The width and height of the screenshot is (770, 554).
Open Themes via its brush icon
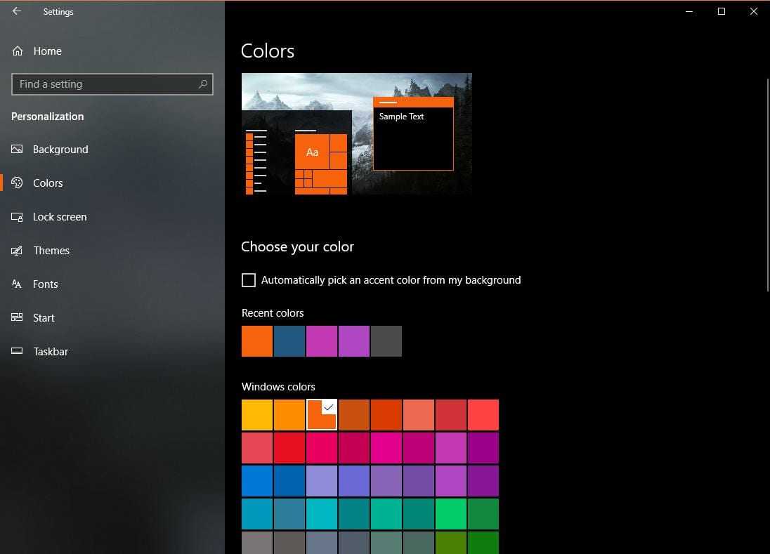pos(18,251)
